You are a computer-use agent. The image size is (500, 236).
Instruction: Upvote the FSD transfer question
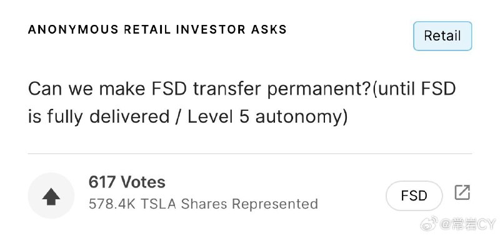51,197
